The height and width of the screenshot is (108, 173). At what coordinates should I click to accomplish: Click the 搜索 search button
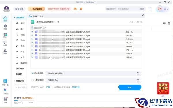click(x=142, y=9)
